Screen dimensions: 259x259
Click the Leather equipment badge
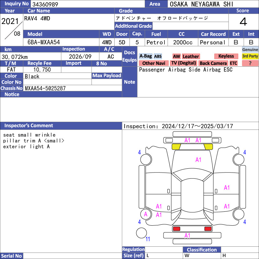click(x=191, y=56)
